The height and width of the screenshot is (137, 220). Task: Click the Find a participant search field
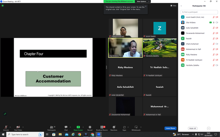[x=199, y=12]
